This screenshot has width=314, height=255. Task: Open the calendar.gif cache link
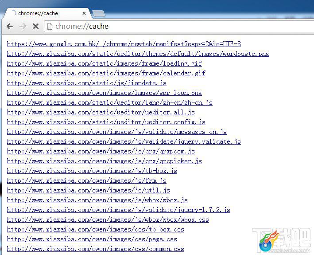[106, 73]
